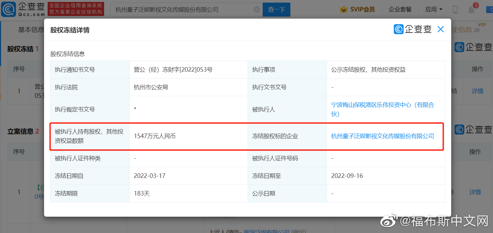Click the mobile phone app icon
The image size is (493, 233).
tap(455, 9)
